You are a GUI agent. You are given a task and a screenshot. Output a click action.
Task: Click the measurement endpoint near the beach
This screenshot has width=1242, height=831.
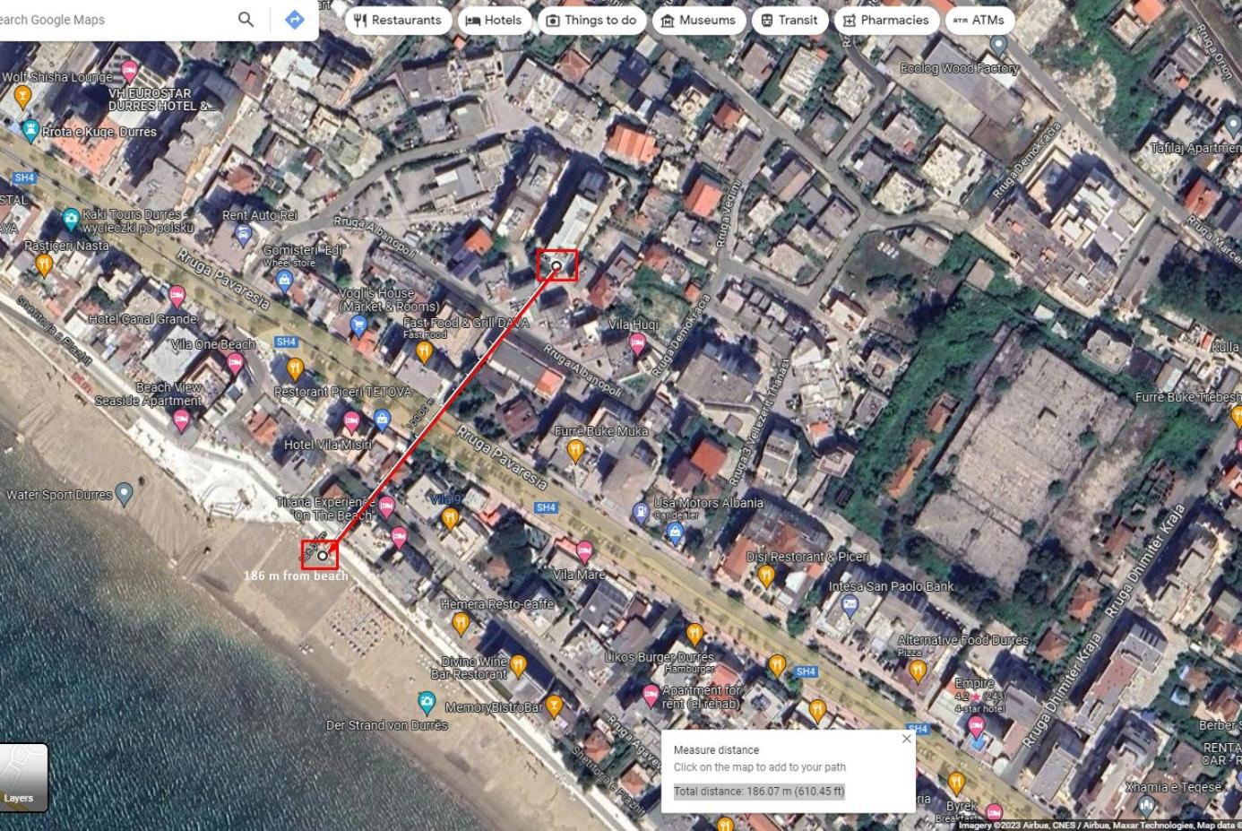(x=322, y=556)
